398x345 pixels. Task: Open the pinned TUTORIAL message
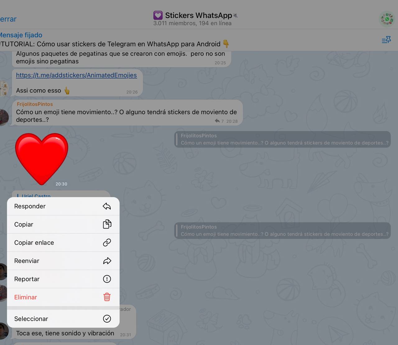click(x=114, y=44)
